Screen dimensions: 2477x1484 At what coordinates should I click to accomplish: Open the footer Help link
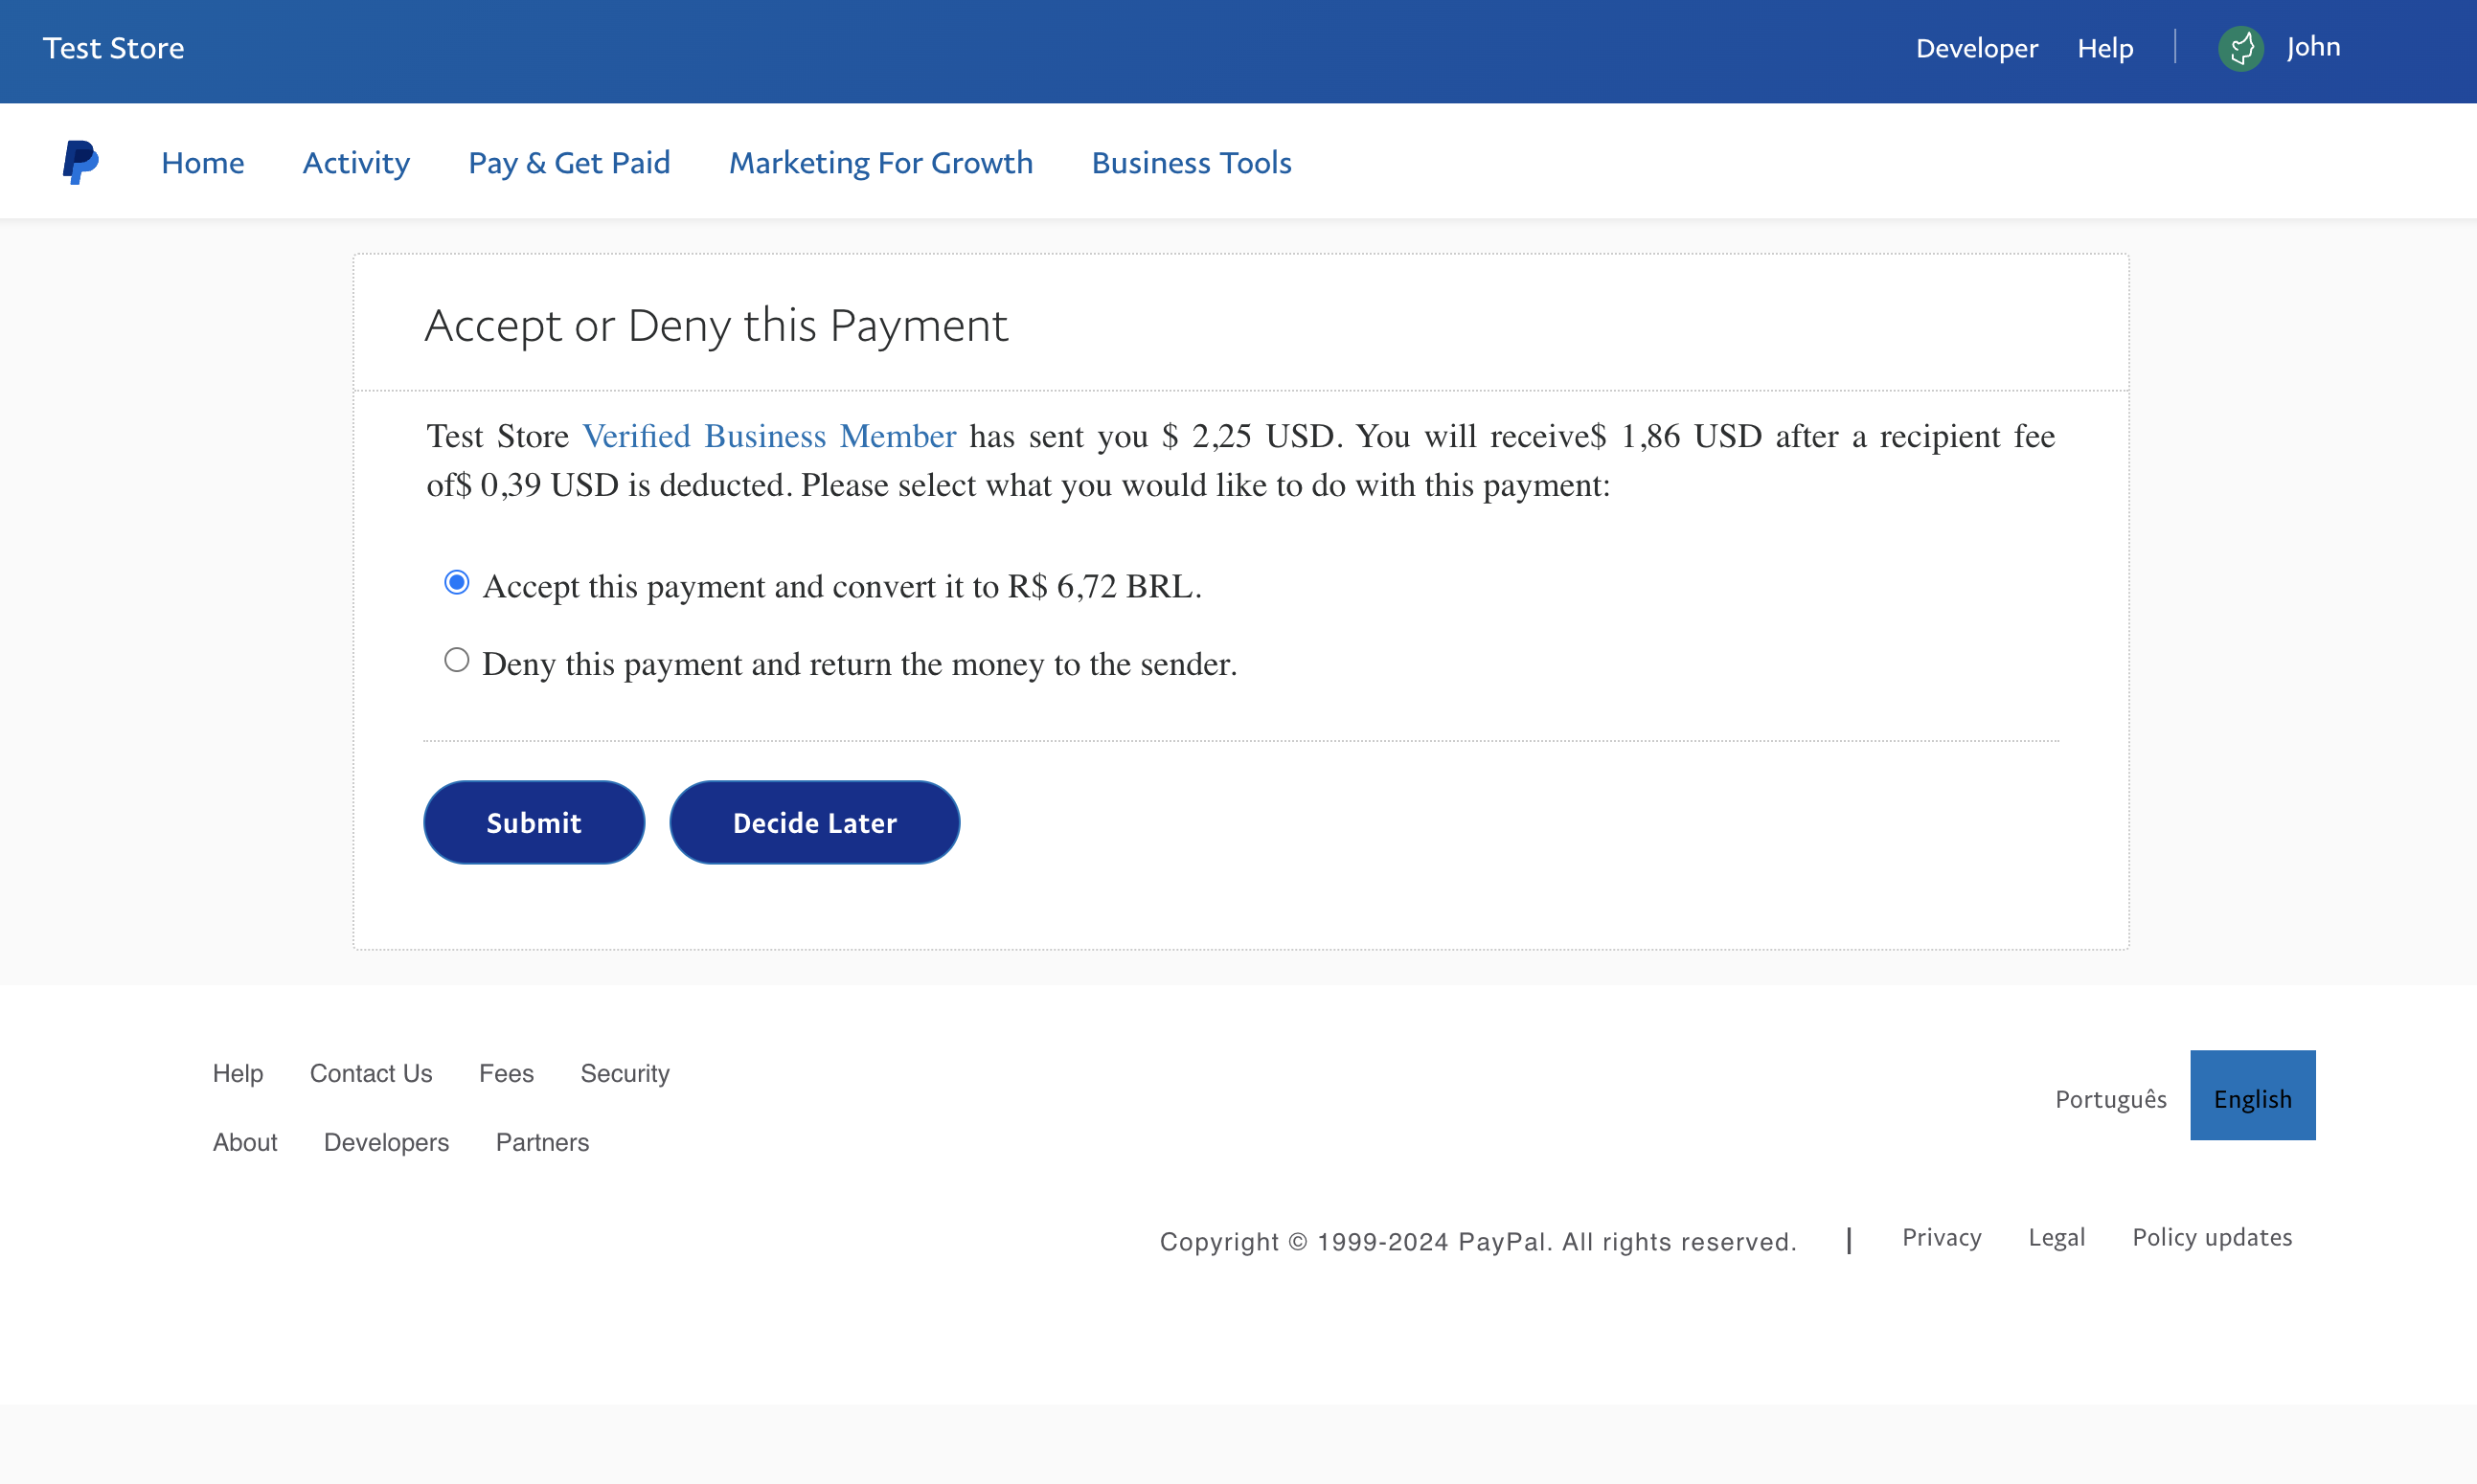[x=238, y=1073]
